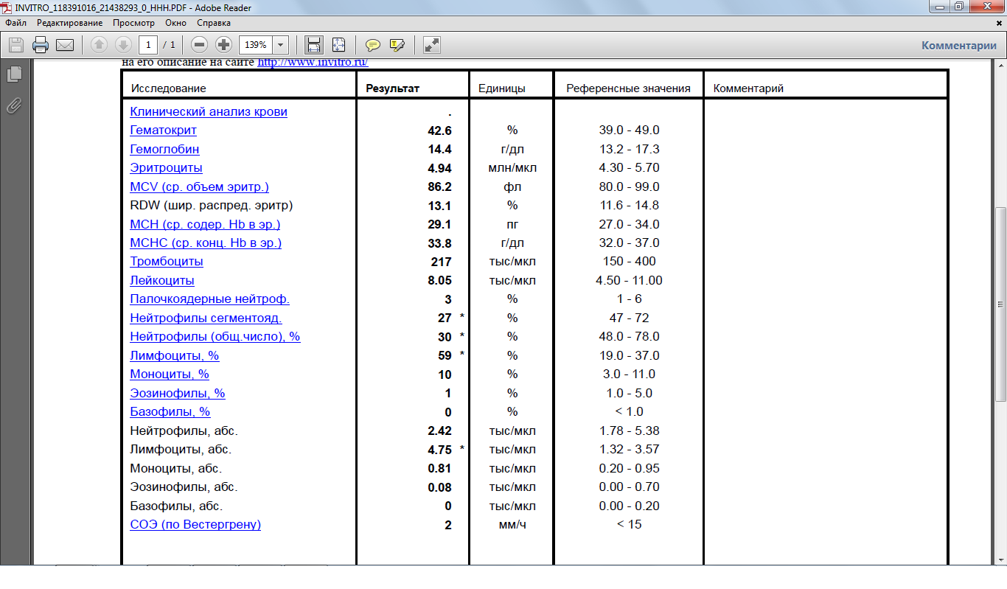Screen dimensions: 1007x589
Task: Click the Моноциты, абс. row label
Action: click(175, 469)
